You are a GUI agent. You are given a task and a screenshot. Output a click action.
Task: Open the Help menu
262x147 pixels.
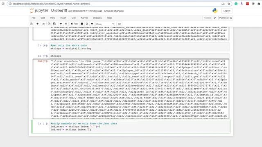pyautogui.click(x=109, y=18)
